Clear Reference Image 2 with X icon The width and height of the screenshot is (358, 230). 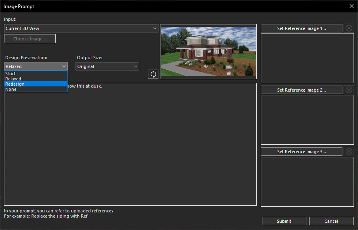tap(349, 90)
